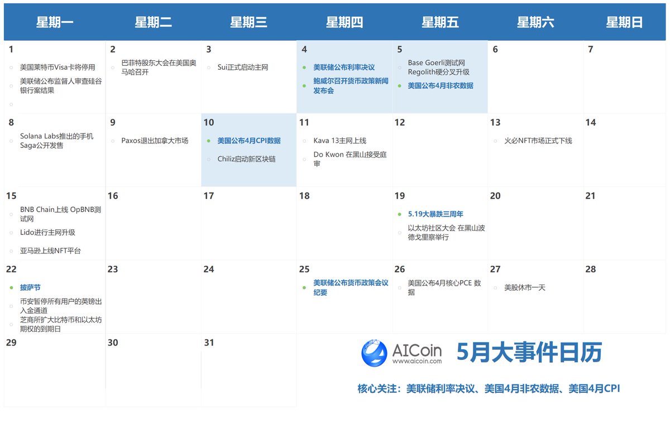Select date 29 cell
This screenshot has height=423, width=670.
[55, 371]
